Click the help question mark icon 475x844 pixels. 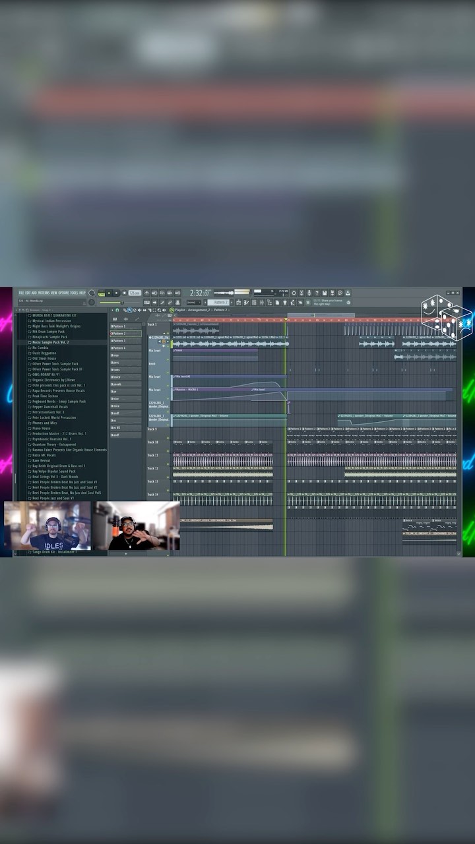317,293
